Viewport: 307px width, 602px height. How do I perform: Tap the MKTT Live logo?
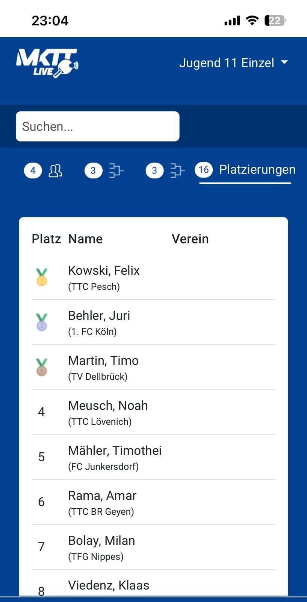47,63
